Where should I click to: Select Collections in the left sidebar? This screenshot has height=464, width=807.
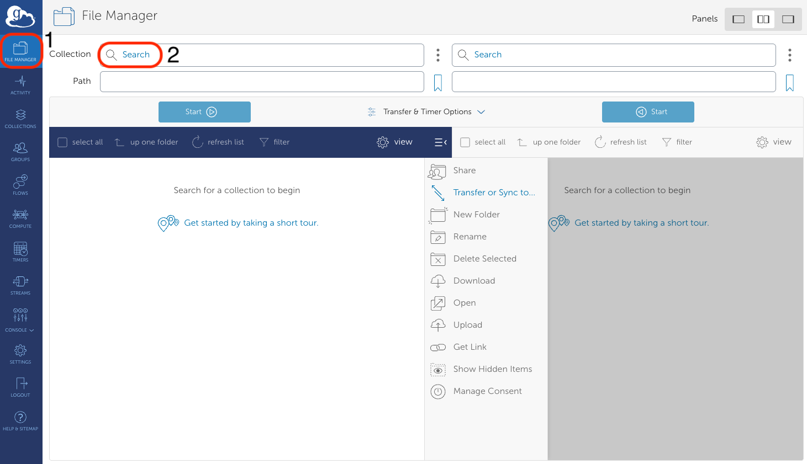pyautogui.click(x=20, y=118)
